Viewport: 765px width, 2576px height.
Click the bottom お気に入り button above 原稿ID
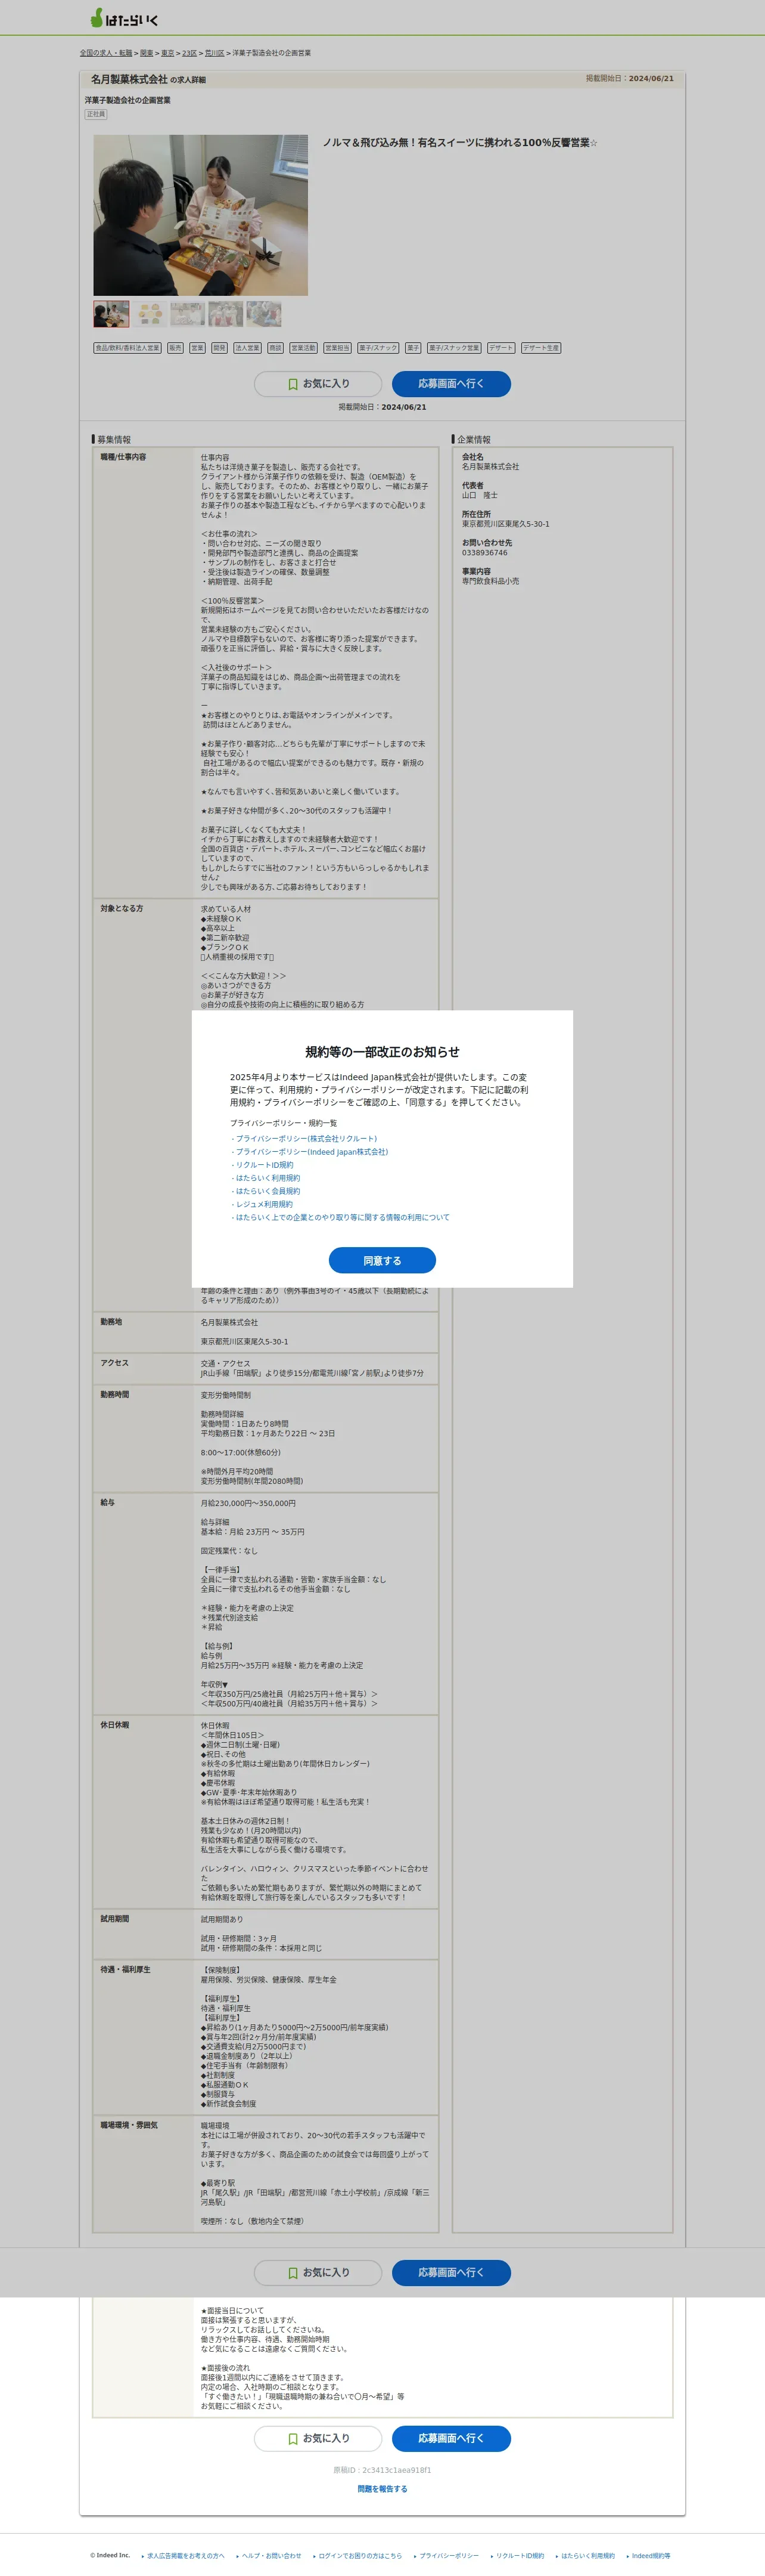[318, 2438]
